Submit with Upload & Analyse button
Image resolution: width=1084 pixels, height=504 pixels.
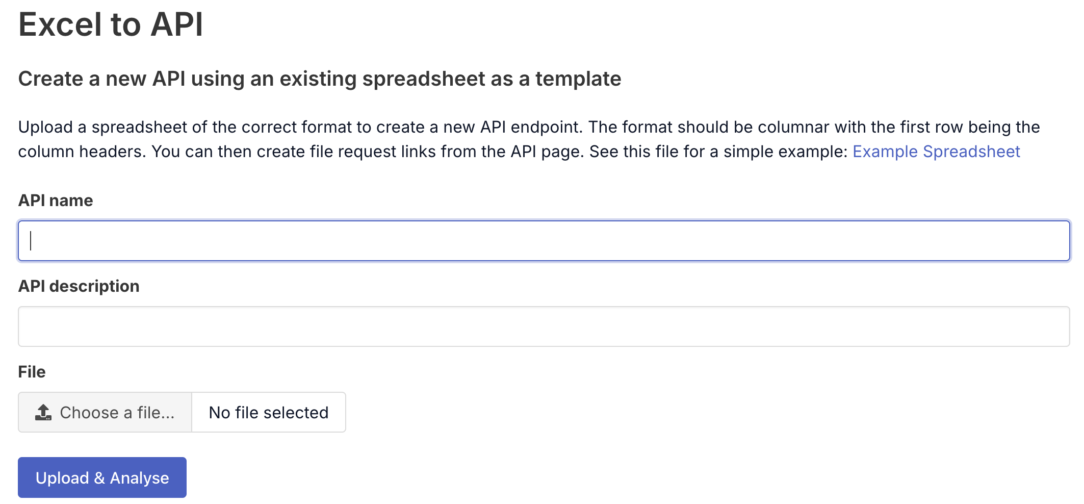point(102,477)
